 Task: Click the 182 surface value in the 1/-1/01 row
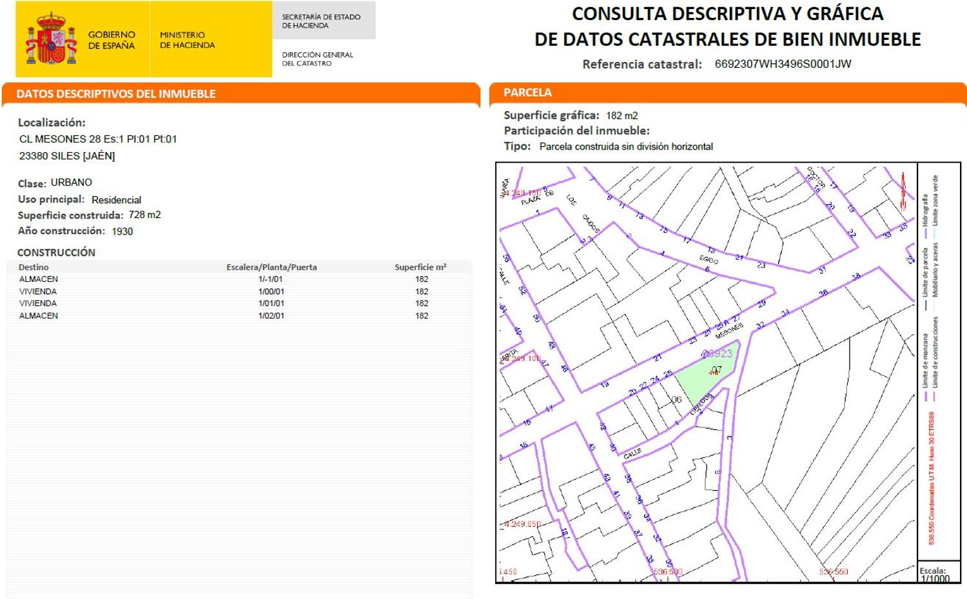[422, 279]
